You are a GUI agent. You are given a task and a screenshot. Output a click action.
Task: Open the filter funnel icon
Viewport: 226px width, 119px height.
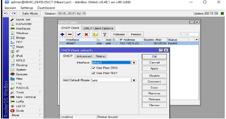[x=105, y=35]
